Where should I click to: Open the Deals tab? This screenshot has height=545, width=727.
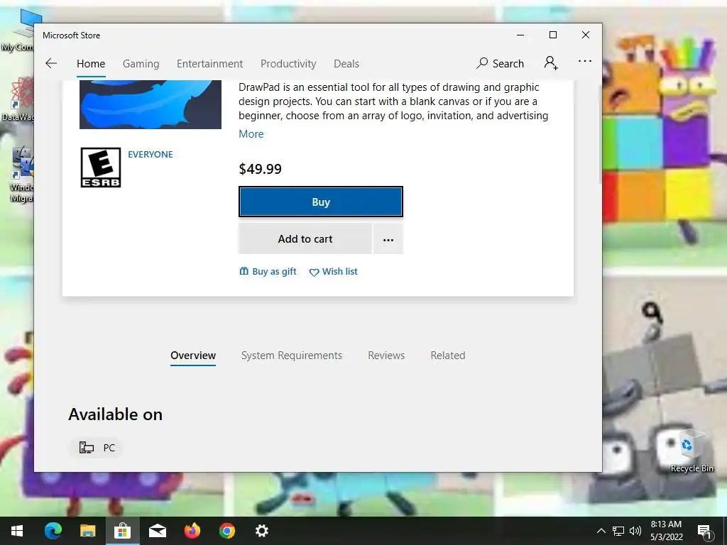tap(346, 63)
